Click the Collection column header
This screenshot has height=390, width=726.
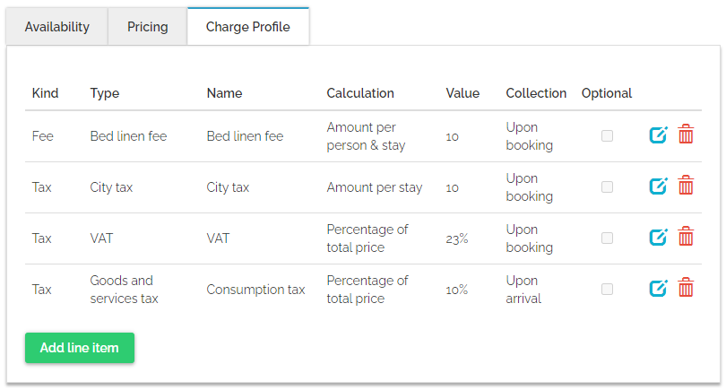536,93
